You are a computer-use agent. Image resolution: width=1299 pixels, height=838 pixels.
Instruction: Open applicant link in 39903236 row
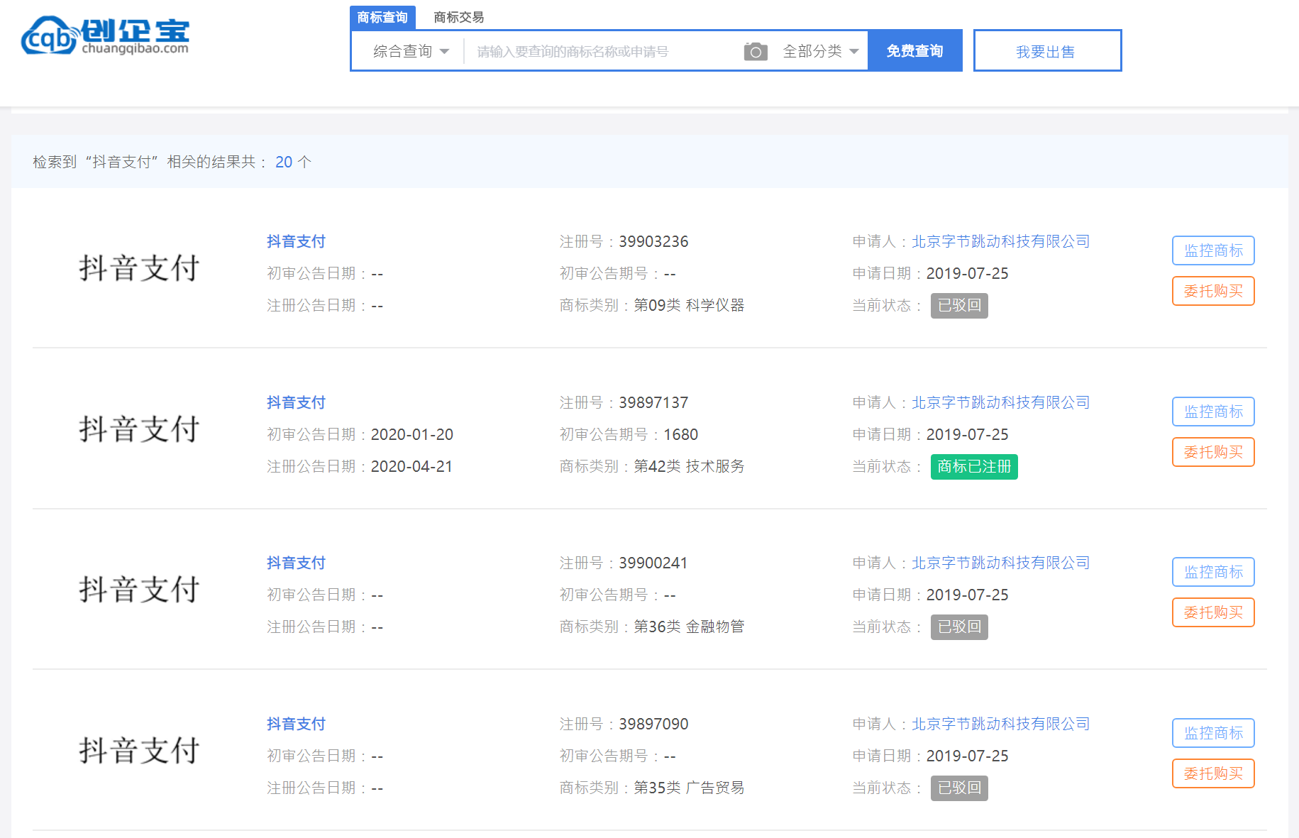pos(1000,241)
